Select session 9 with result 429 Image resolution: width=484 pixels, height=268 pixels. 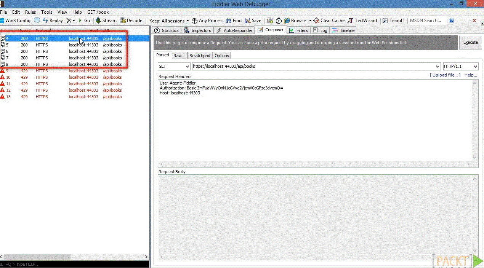pyautogui.click(x=75, y=71)
